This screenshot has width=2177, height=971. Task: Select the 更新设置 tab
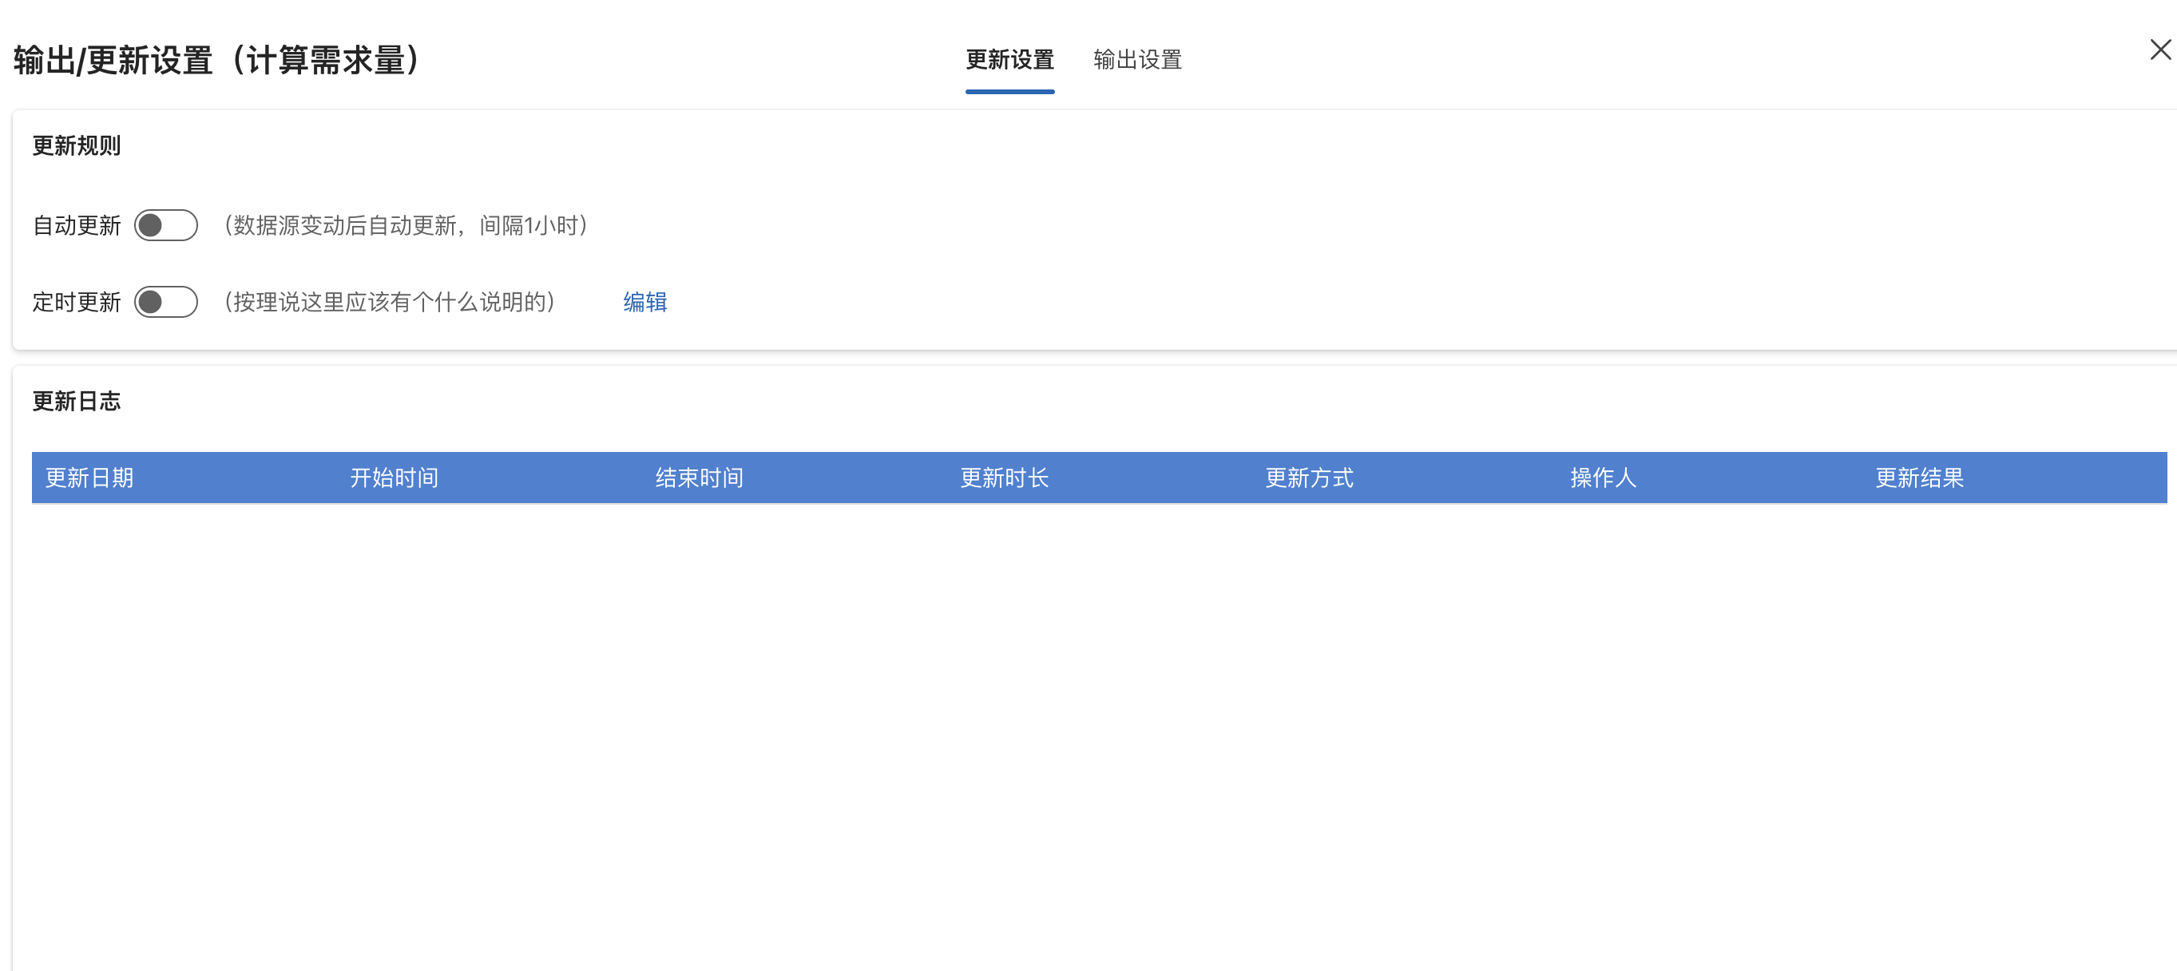[x=1009, y=60]
